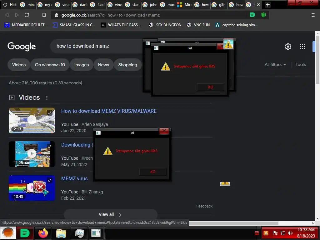Open a new tab with the plus button
The image size is (320, 240).
pyautogui.click(x=268, y=4)
